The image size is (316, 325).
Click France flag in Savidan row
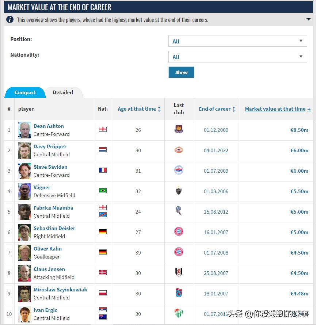coord(103,170)
